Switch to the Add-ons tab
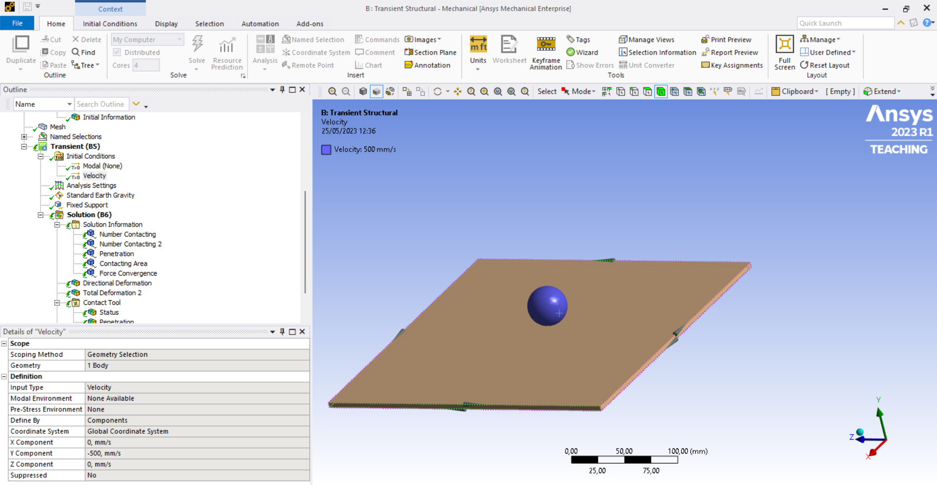This screenshot has height=485, width=937. click(x=310, y=23)
